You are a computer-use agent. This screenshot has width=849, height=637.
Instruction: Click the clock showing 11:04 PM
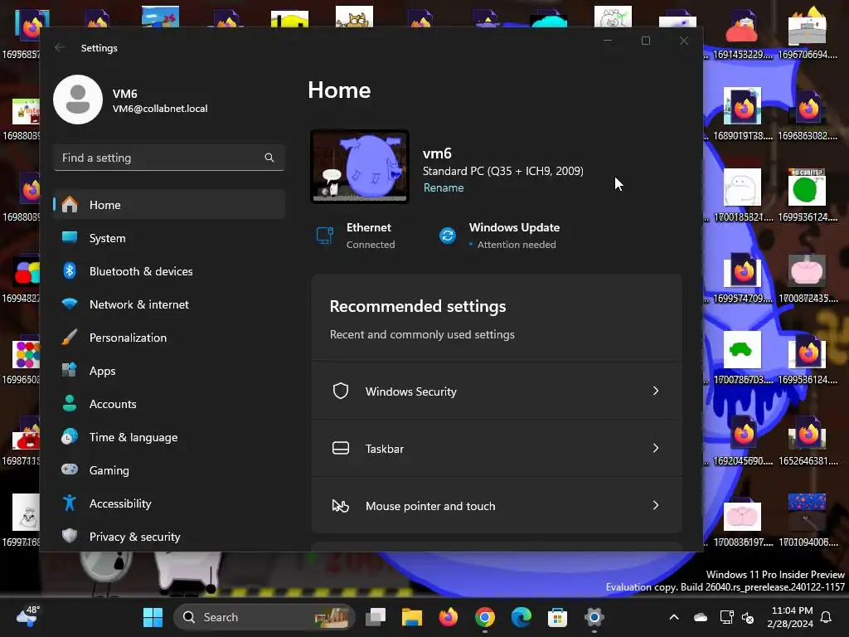pyautogui.click(x=790, y=617)
